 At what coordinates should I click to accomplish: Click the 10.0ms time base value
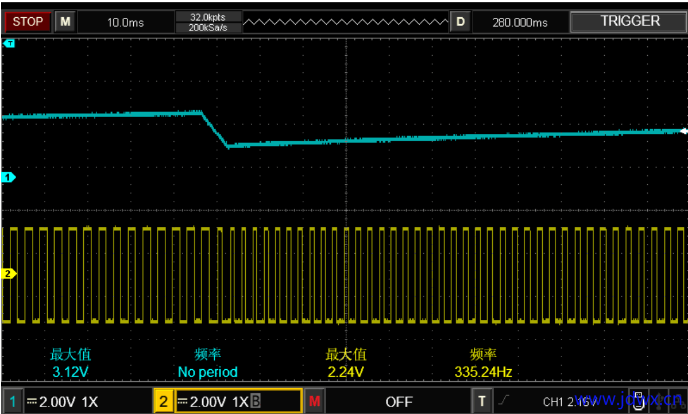pos(126,22)
